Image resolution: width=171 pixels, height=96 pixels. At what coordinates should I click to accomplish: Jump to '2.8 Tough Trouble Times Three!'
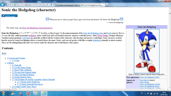click(24, 87)
